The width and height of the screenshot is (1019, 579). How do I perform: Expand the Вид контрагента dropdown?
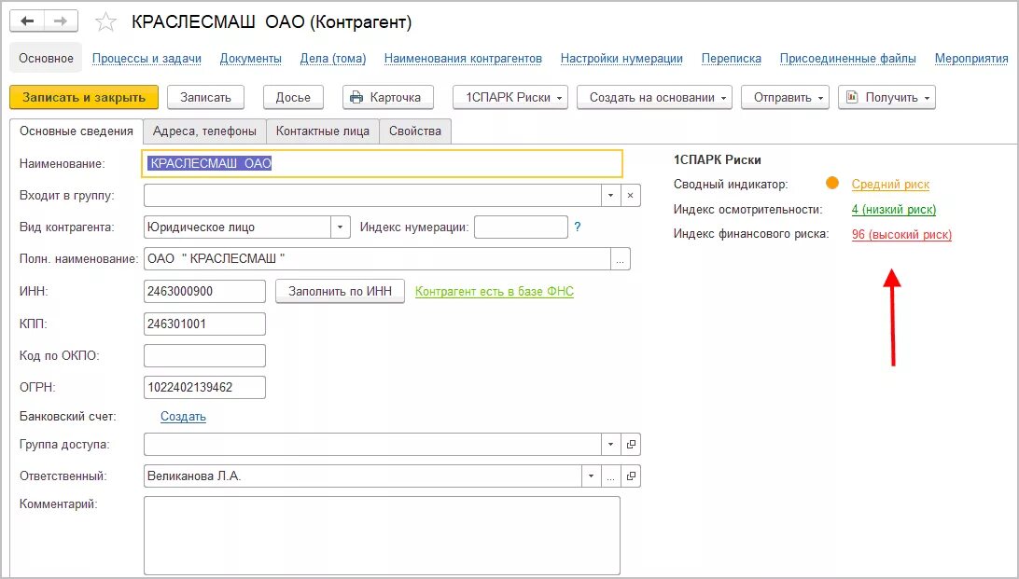pyautogui.click(x=341, y=227)
